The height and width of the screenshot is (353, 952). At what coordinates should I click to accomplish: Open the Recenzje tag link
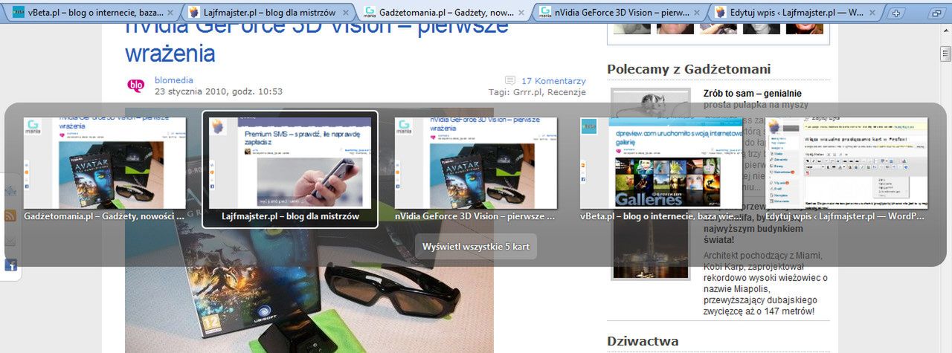[x=567, y=92]
